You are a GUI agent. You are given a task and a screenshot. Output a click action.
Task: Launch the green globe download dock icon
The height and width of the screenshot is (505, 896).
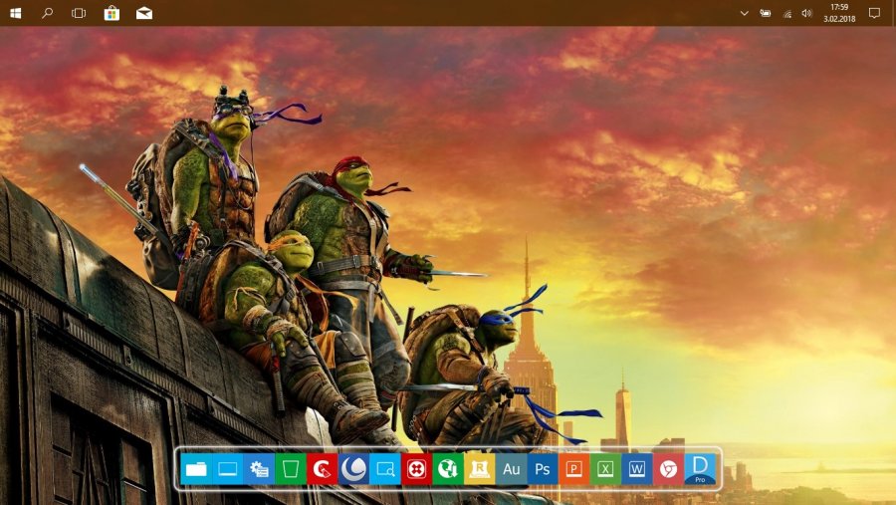(x=447, y=469)
